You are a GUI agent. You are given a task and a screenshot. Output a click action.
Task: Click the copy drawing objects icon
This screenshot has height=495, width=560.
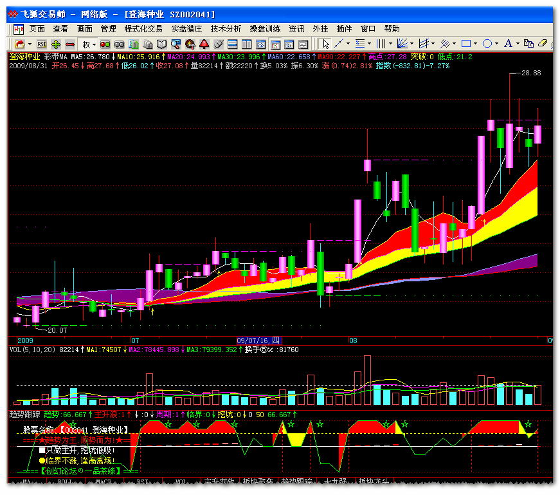pyautogui.click(x=528, y=44)
